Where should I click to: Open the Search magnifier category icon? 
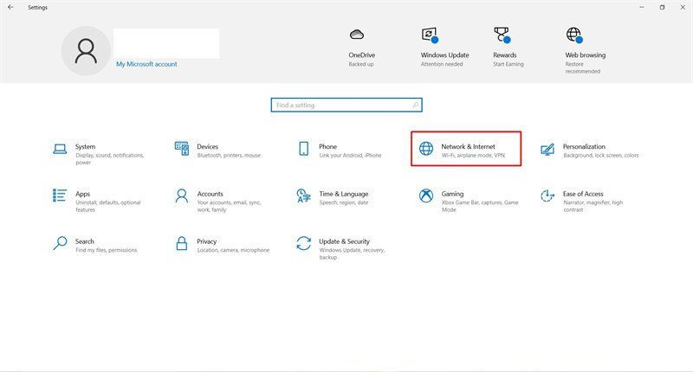tap(60, 243)
